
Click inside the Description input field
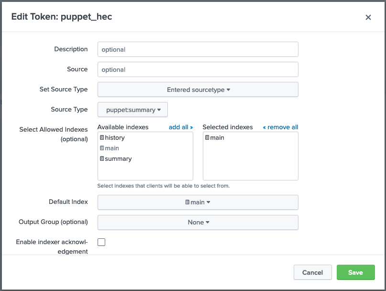tap(198, 49)
